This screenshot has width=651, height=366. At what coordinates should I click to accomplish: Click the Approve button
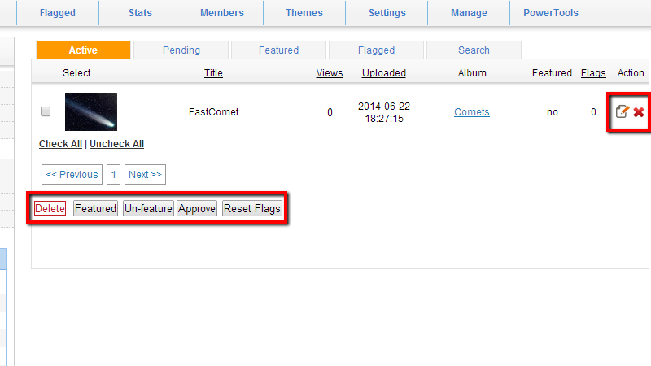click(197, 208)
